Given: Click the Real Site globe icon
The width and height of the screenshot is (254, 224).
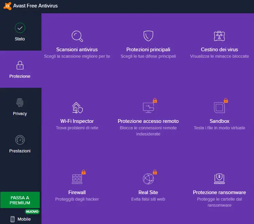Looking at the screenshot, I should [148, 179].
